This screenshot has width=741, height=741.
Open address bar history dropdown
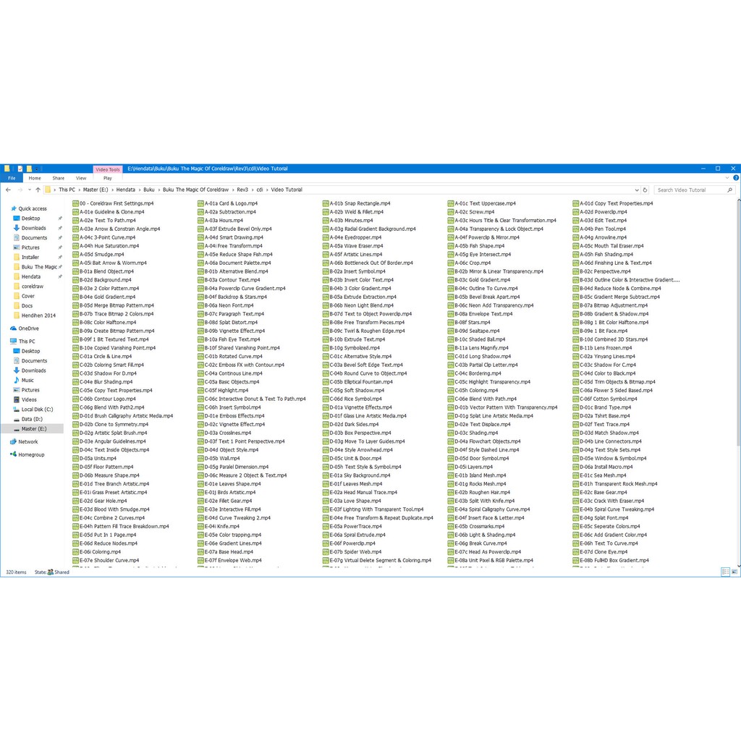tap(636, 190)
